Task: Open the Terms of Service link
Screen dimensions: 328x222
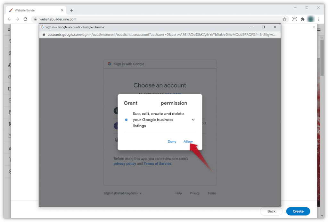Action: coord(157,164)
